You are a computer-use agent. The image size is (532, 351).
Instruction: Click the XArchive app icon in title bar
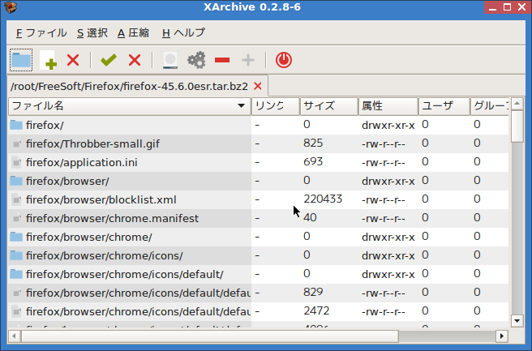point(11,6)
